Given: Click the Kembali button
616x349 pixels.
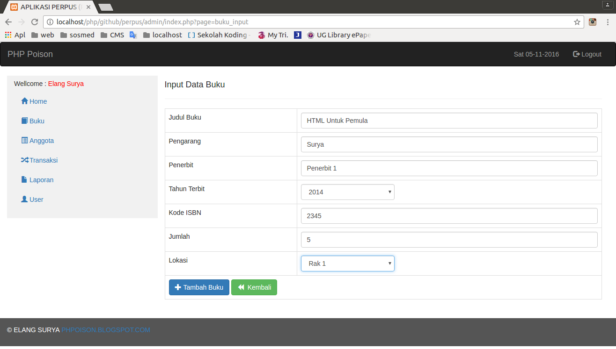Looking at the screenshot, I should [x=254, y=287].
